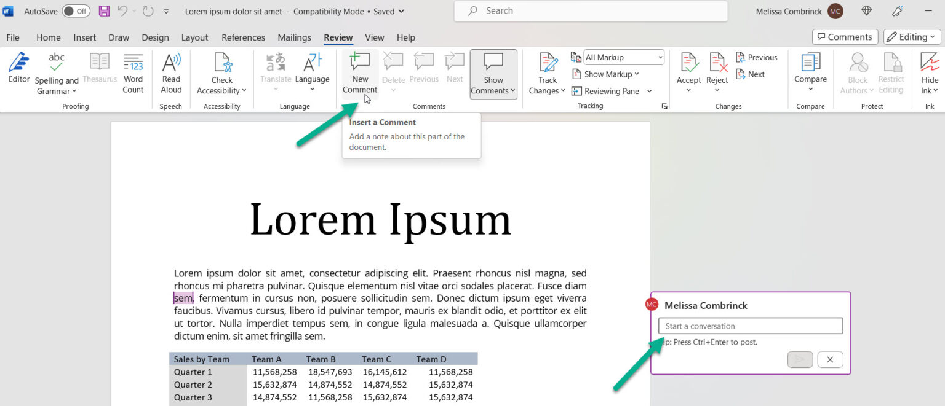The image size is (945, 406).
Task: Undo the last action
Action: (x=122, y=11)
